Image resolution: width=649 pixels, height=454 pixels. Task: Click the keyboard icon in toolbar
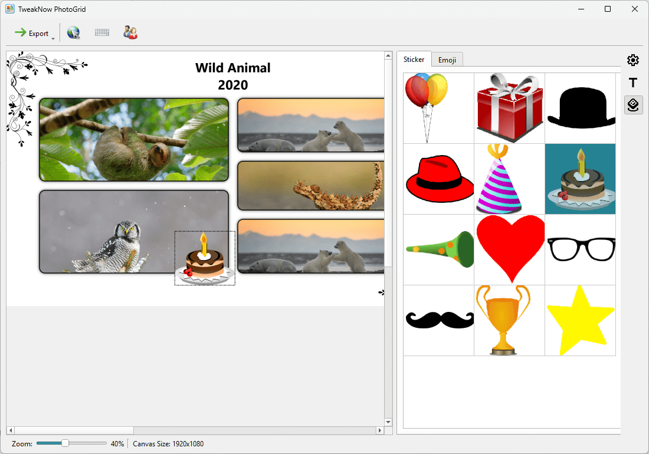click(102, 33)
